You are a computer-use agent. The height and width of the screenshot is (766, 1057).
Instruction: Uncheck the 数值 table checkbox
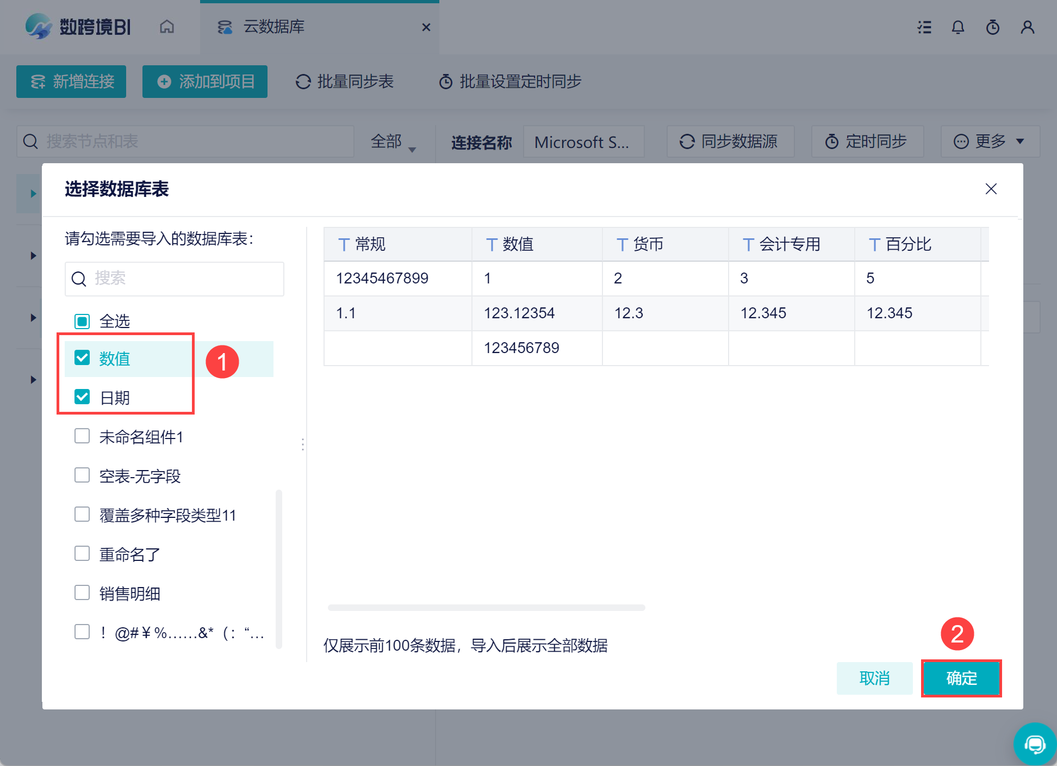tap(82, 358)
